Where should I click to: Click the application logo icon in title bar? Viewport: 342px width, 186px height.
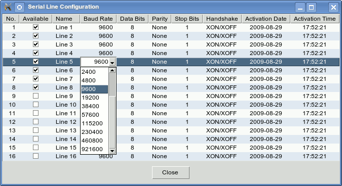coord(8,7)
